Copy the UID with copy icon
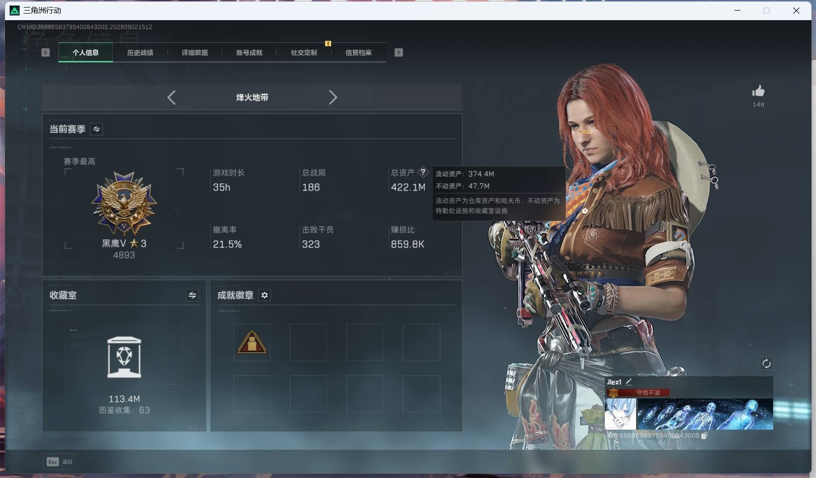 point(704,436)
